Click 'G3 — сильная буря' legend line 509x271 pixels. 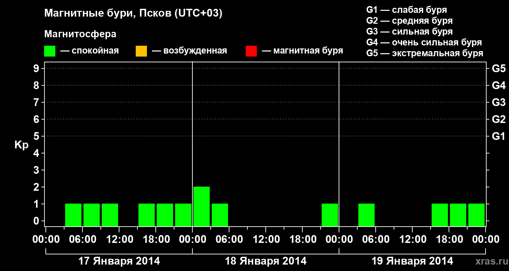409,32
